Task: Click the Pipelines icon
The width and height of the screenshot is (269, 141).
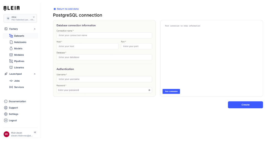Action: pos(11,61)
